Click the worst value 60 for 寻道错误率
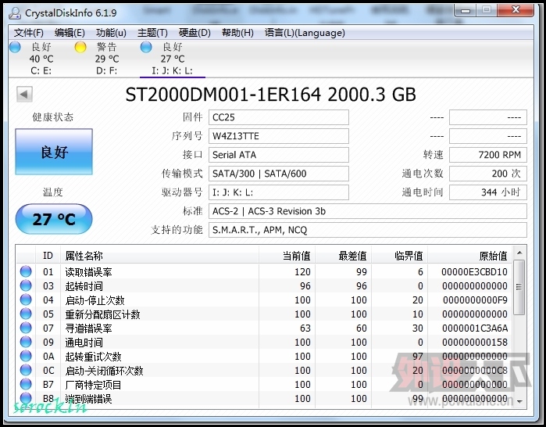This screenshot has height=427, width=546. point(361,328)
